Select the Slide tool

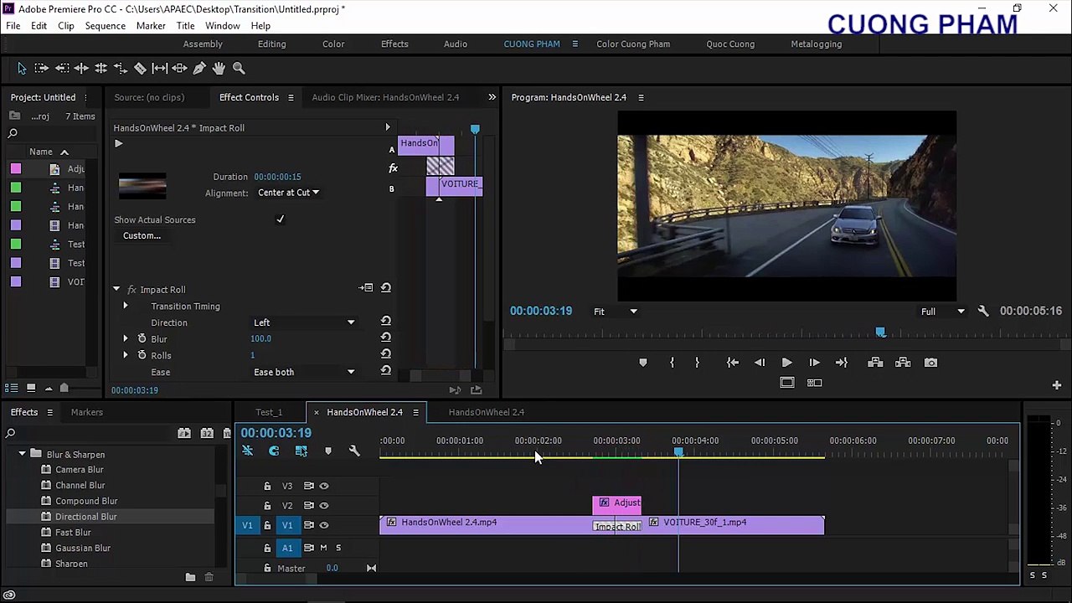pos(179,68)
